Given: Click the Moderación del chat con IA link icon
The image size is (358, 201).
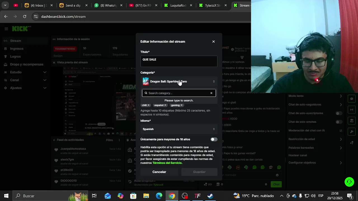Looking at the screenshot, I should [341, 130].
